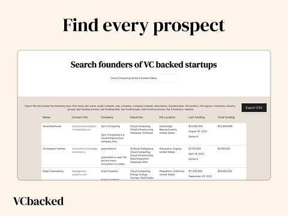This screenshot has height=216, width=288.
Task: Click the Export CSV button
Action: 254,107
